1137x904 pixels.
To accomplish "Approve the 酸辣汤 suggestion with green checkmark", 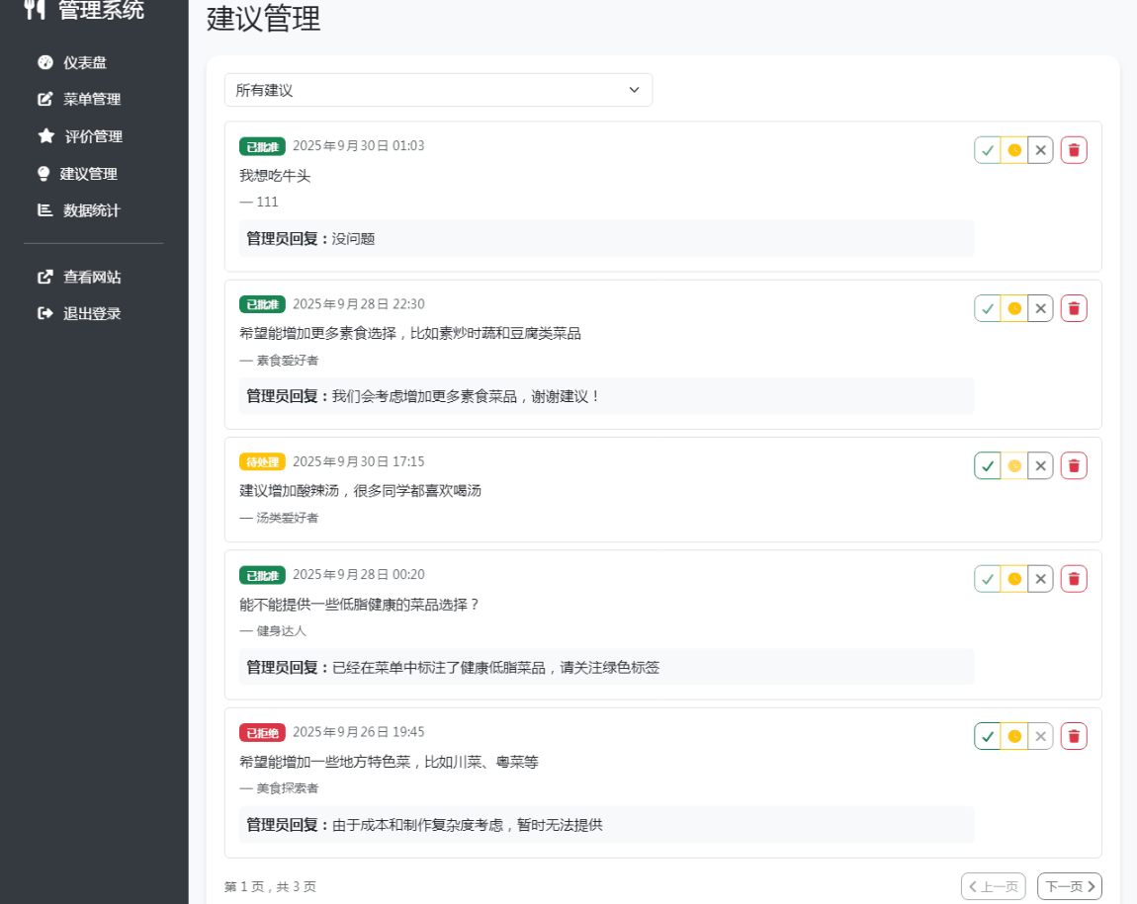I will pyautogui.click(x=988, y=465).
